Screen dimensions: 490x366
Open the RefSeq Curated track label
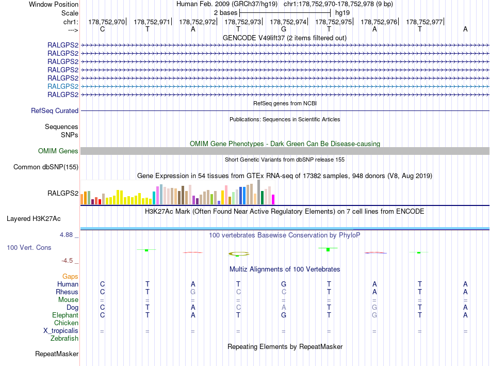coord(55,111)
